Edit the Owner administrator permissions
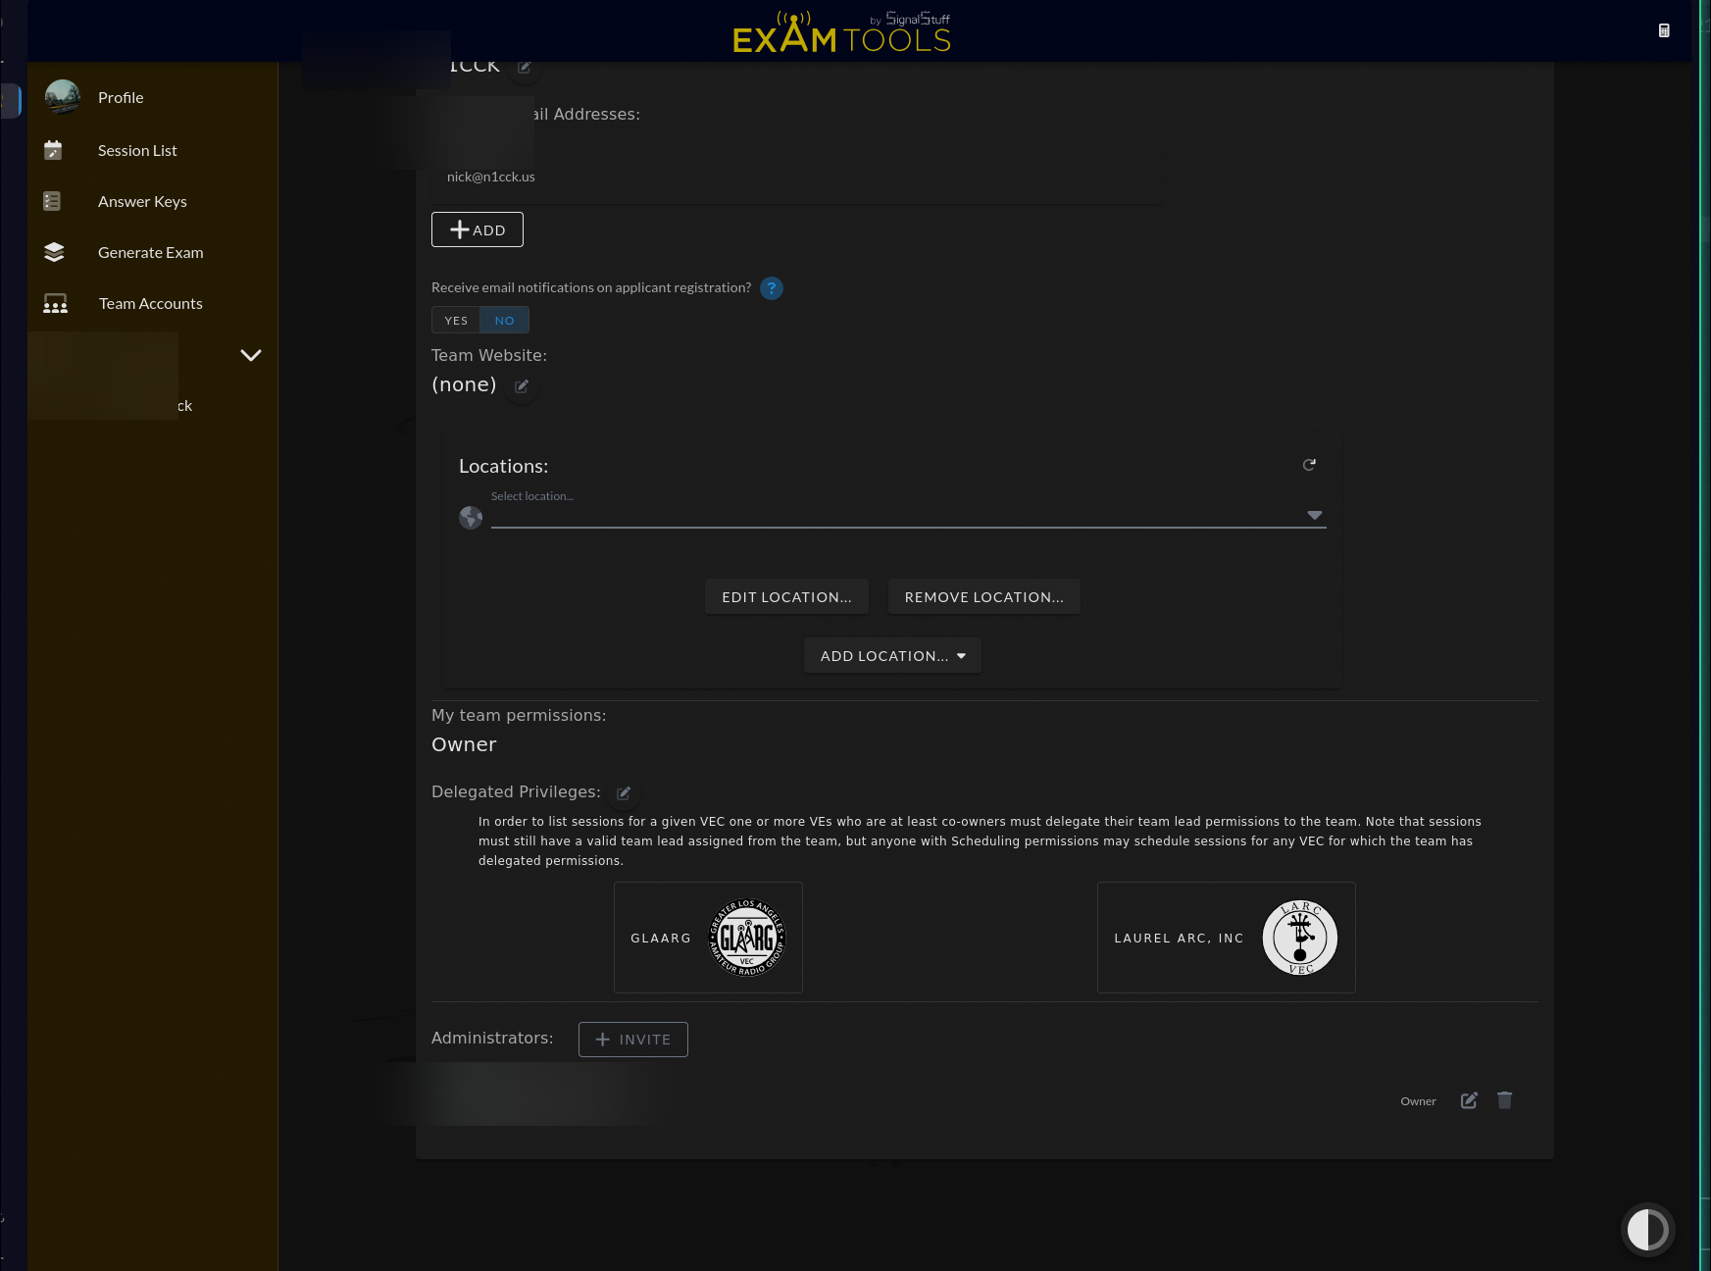This screenshot has width=1711, height=1271. point(1469,1100)
